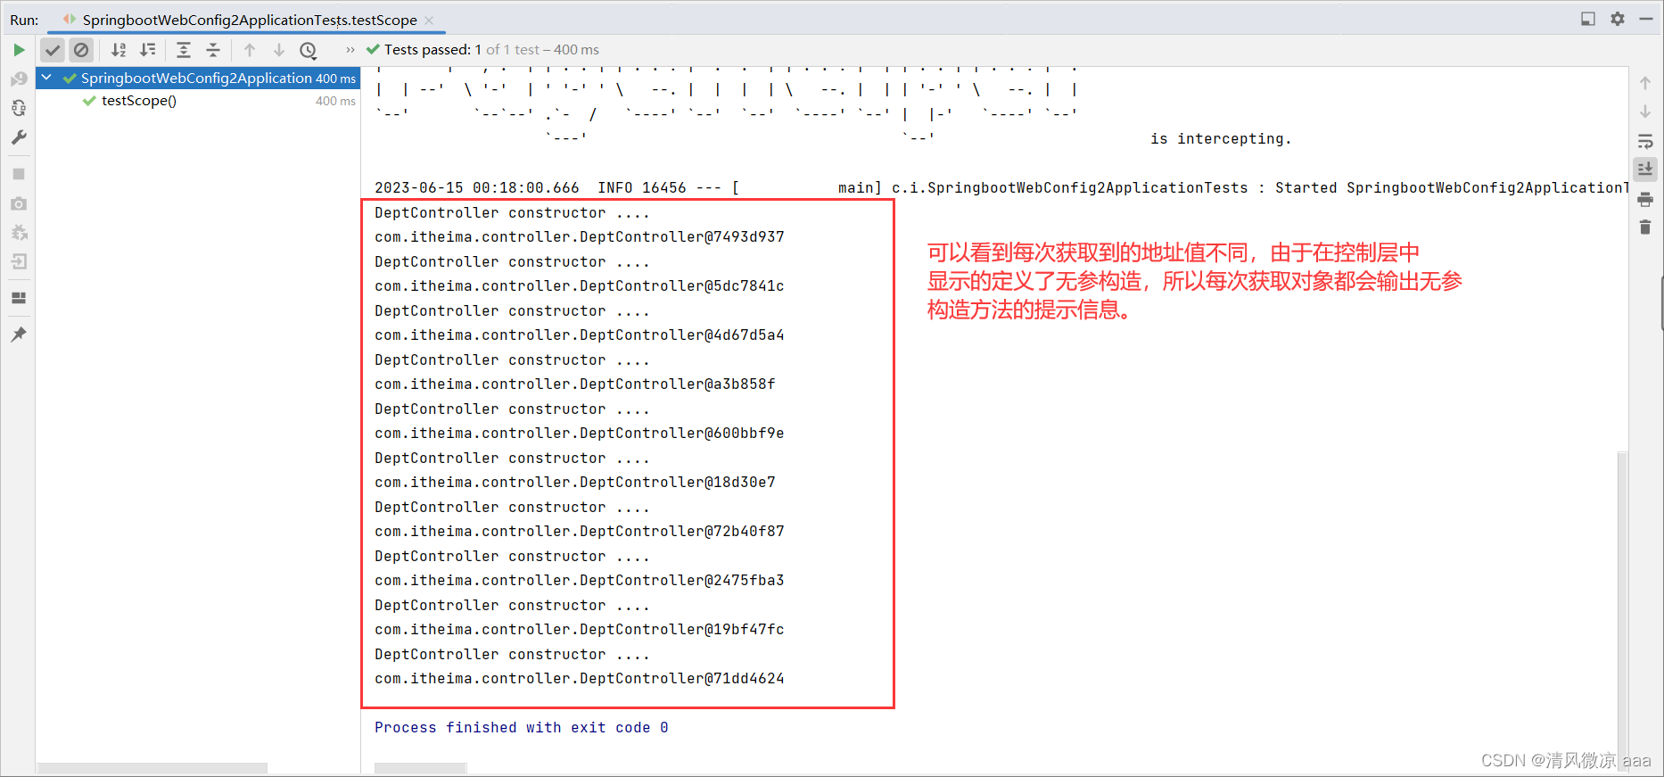The height and width of the screenshot is (777, 1664).
Task: Collapse all test nodes
Action: coord(213,50)
